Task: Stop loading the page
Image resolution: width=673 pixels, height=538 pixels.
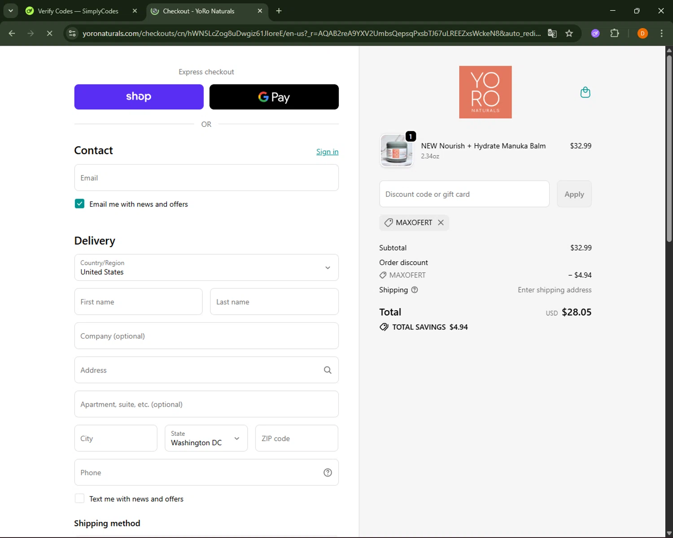Action: coord(49,33)
